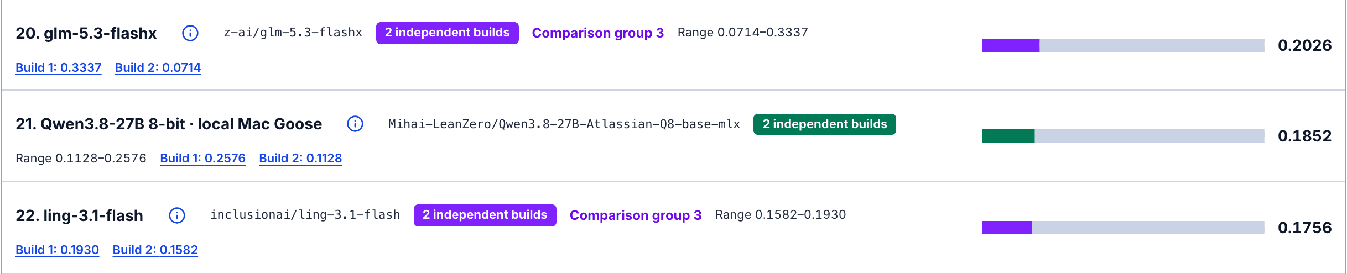Click the score value 0.2026
The height and width of the screenshot is (274, 1347).
pyautogui.click(x=1305, y=45)
